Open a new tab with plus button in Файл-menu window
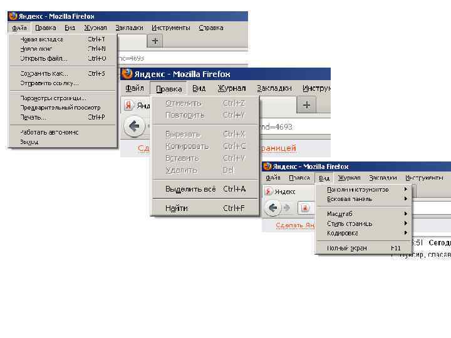451x338 pixels. pyautogui.click(x=155, y=41)
